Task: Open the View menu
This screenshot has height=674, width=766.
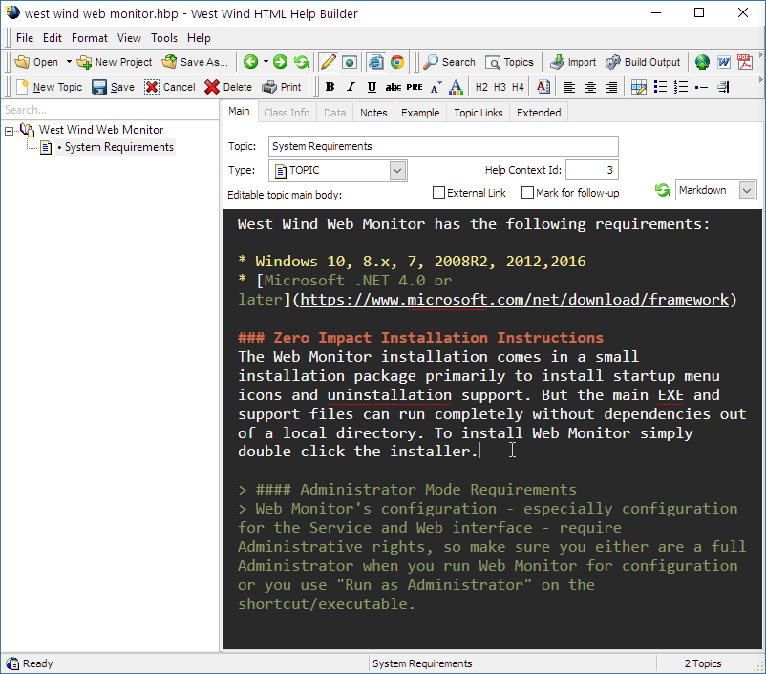Action: click(x=129, y=38)
